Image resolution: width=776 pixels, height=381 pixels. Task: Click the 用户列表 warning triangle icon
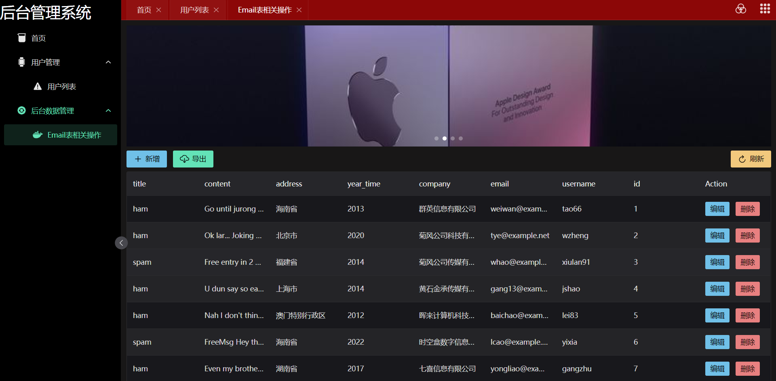[38, 86]
